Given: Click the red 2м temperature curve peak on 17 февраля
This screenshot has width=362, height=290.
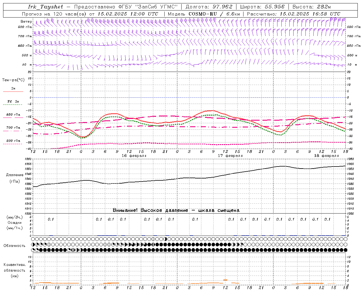Looking at the screenshot, I should (x=212, y=110).
